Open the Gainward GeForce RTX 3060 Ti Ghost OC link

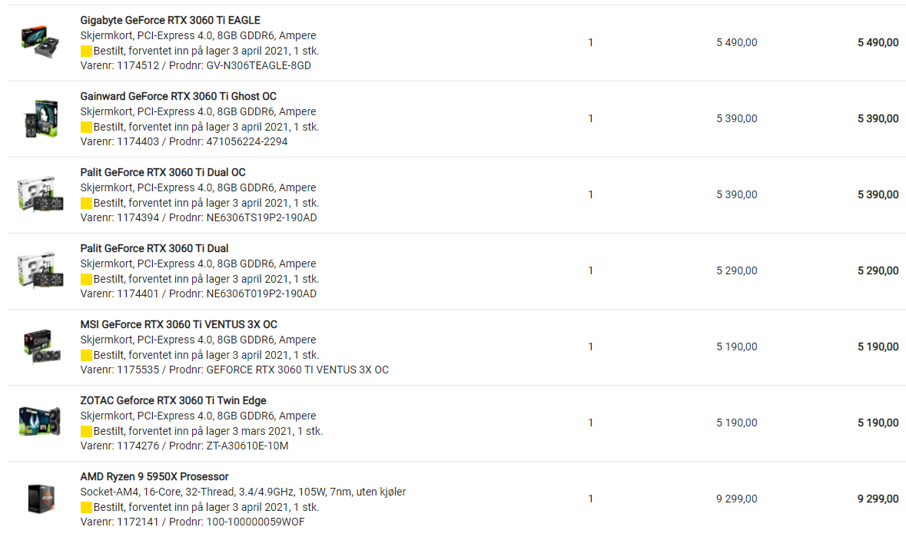pos(178,97)
